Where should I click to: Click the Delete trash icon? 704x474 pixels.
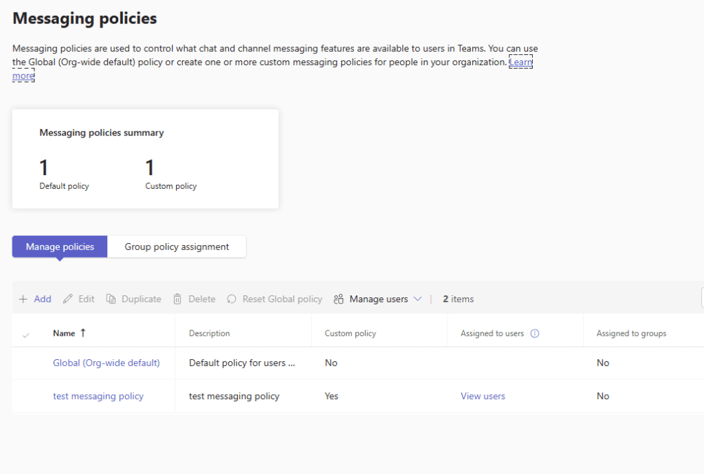pos(177,300)
